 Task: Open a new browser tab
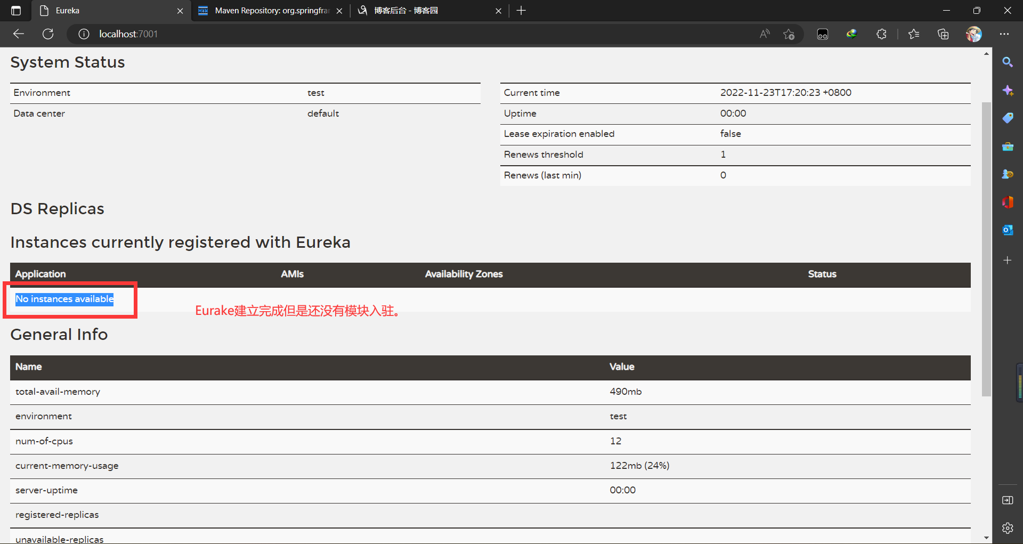coord(521,11)
